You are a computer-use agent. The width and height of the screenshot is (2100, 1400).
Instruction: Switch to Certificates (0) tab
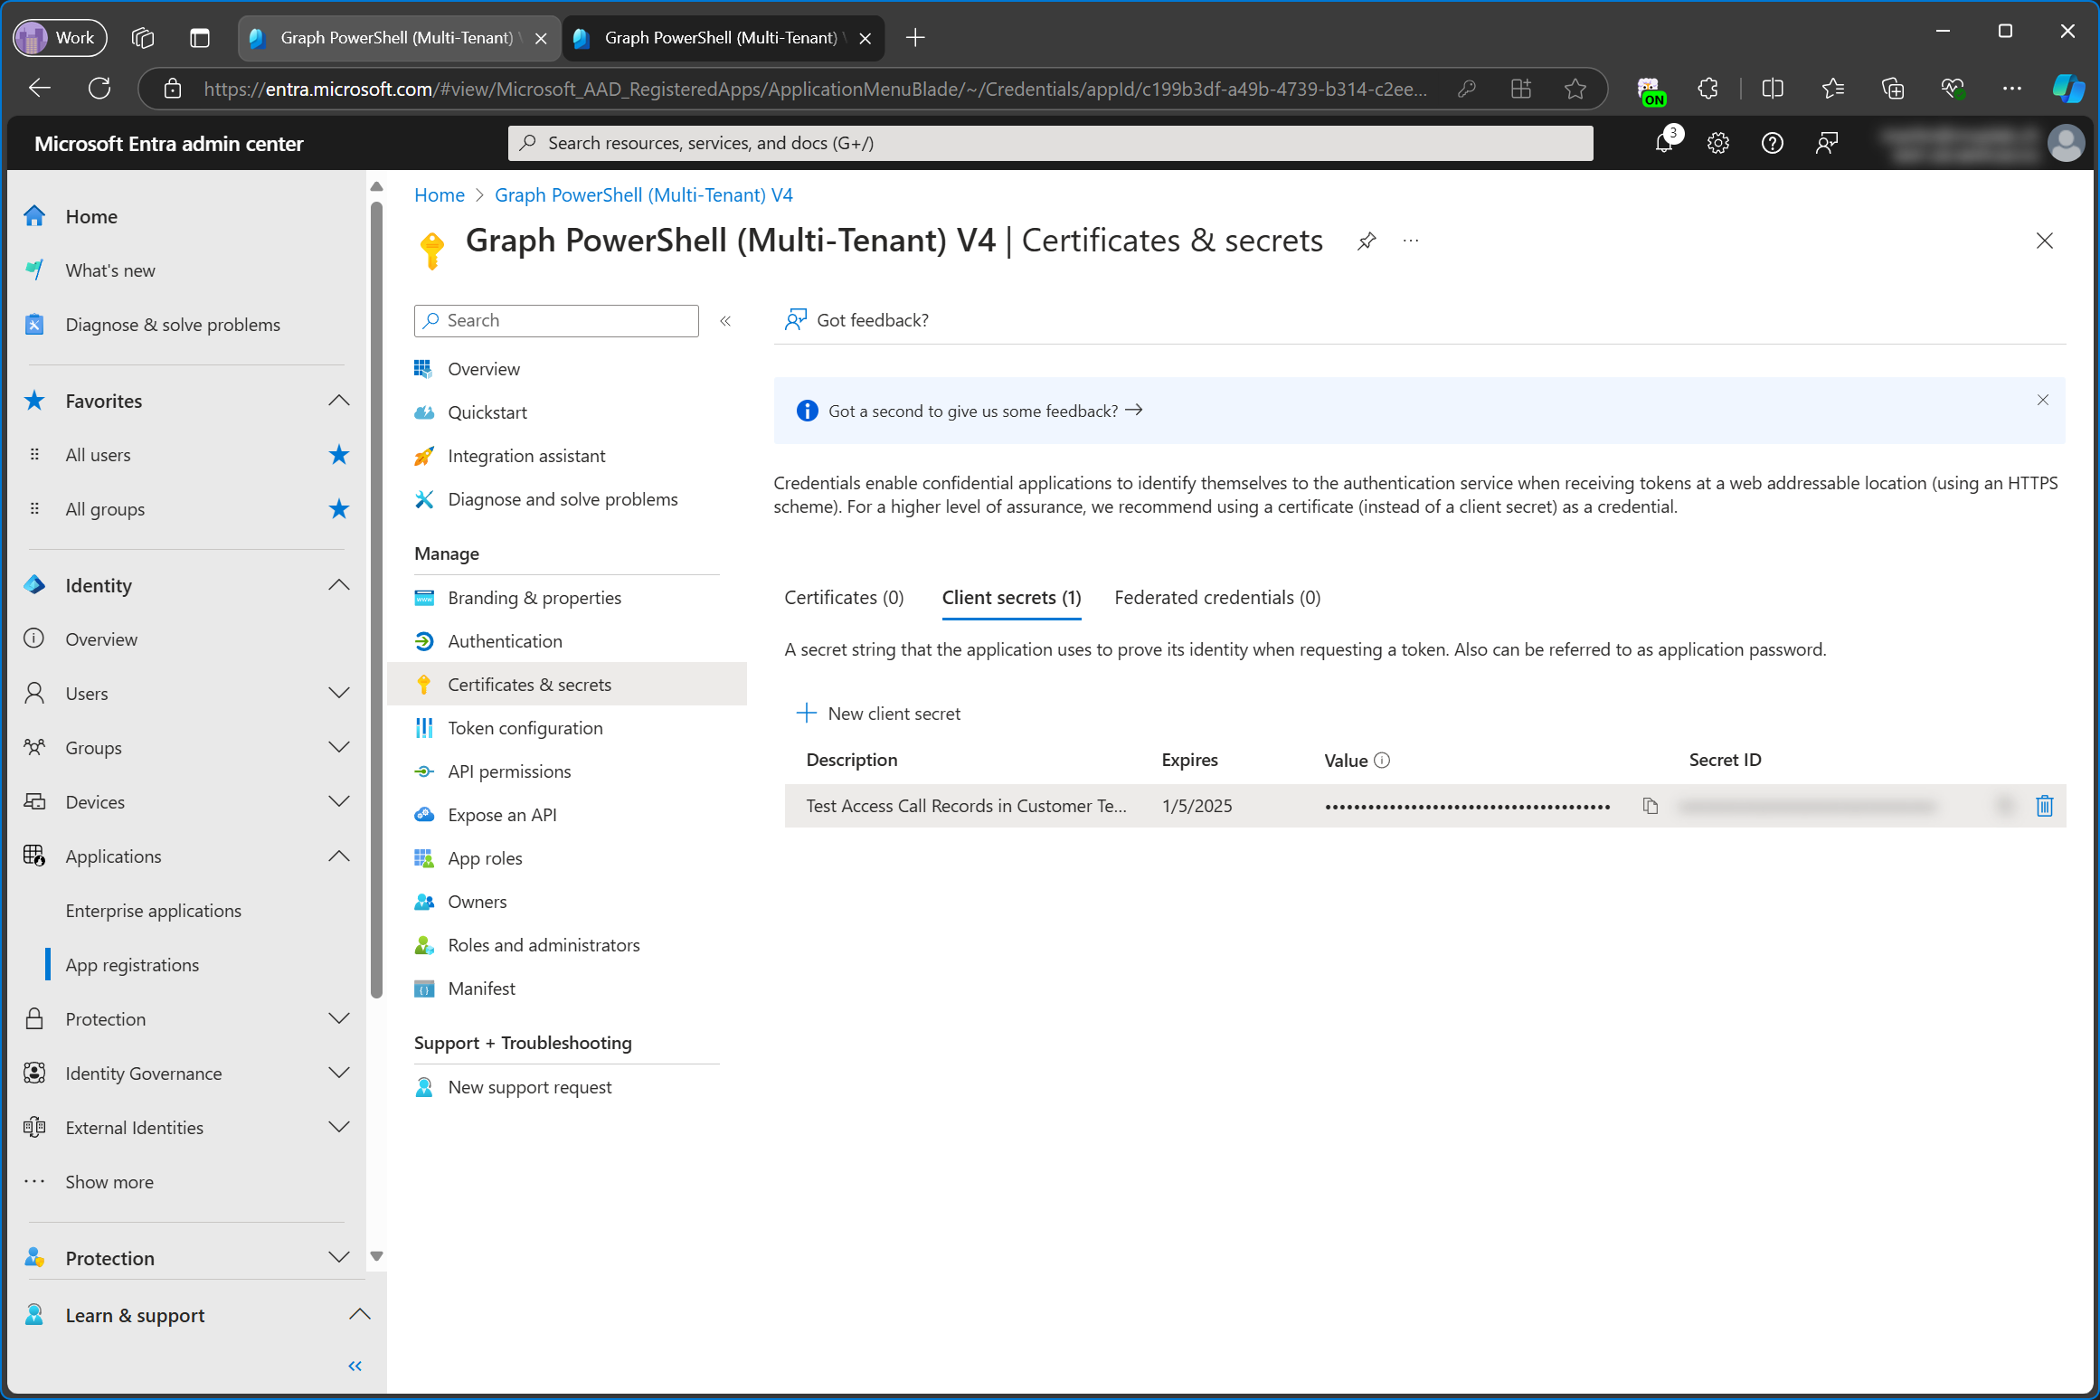(844, 598)
